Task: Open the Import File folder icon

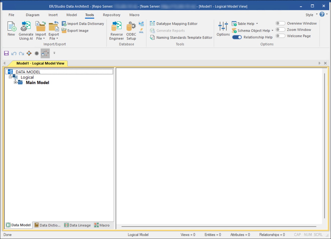Action: pyautogui.click(x=40, y=26)
